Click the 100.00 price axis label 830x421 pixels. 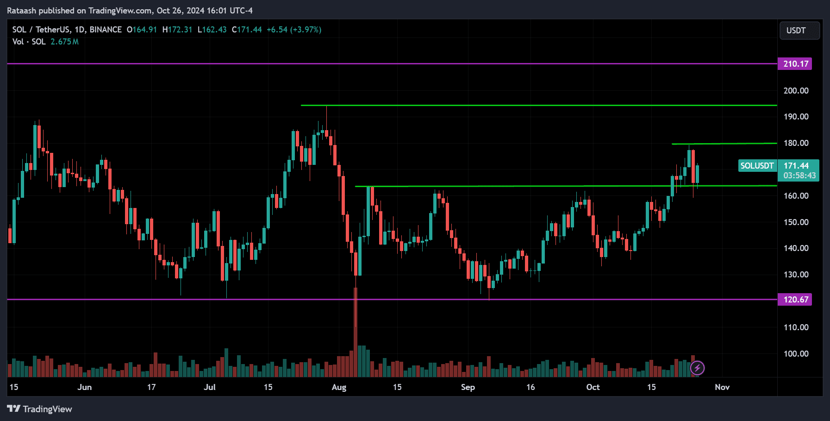[796, 354]
